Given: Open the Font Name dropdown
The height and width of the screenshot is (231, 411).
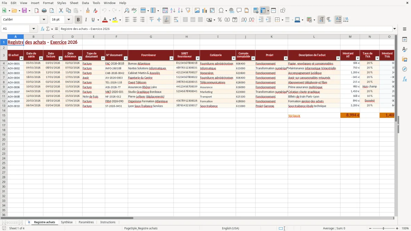Looking at the screenshot, I should (x=44, y=20).
